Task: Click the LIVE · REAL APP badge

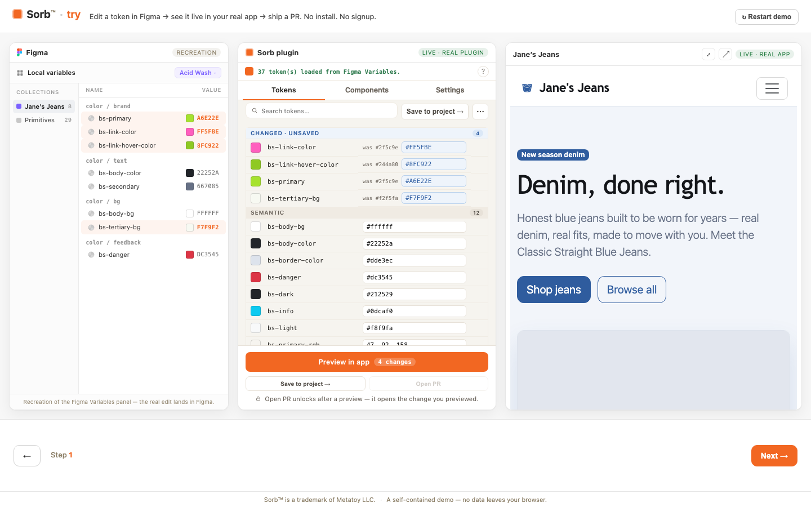Action: 765,54
